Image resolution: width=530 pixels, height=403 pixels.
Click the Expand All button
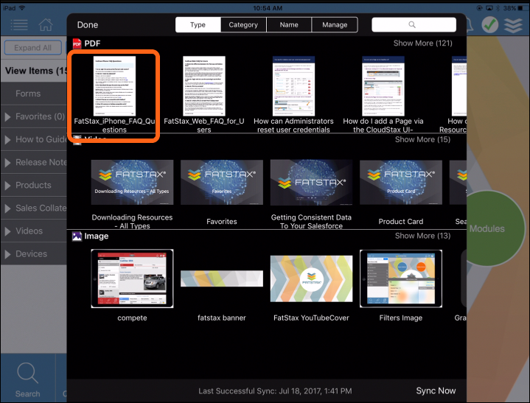[x=32, y=48]
